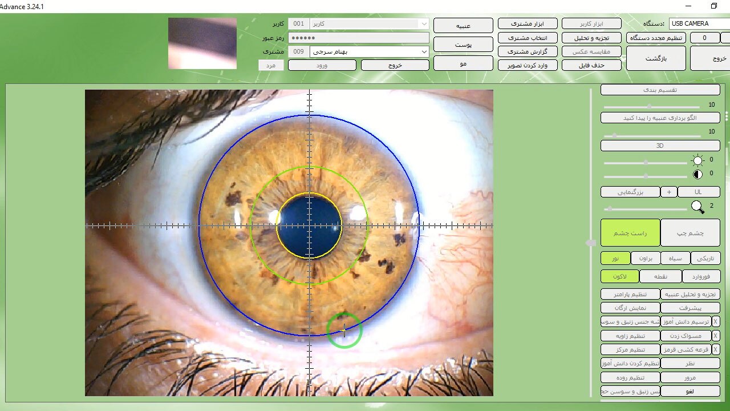Click the plus button beside UL
730x411 pixels.
(669, 192)
